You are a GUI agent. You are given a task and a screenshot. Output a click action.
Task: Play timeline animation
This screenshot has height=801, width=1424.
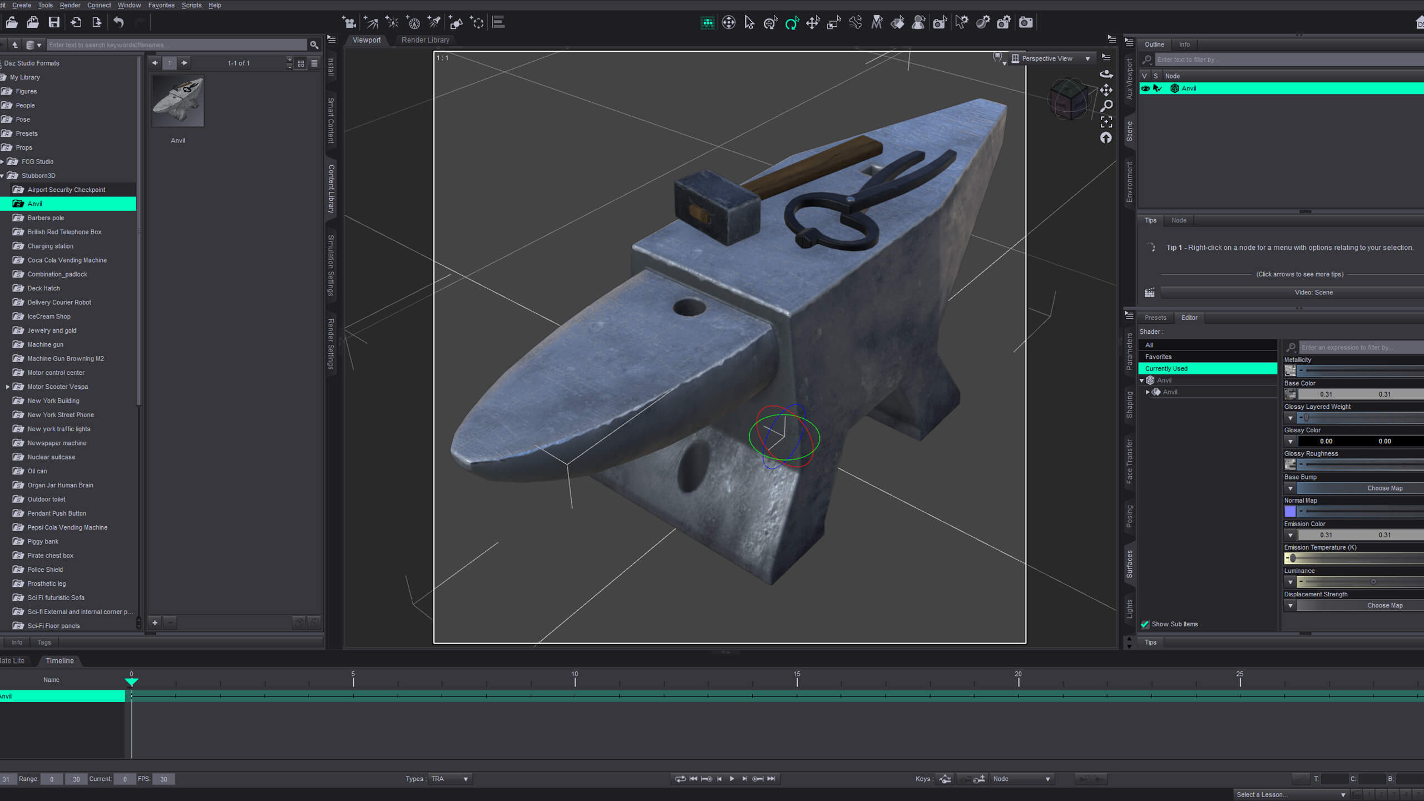coord(732,779)
